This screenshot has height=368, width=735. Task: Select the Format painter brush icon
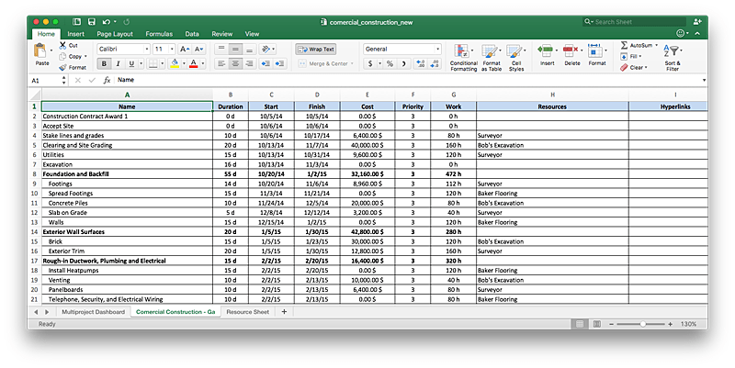(62, 67)
